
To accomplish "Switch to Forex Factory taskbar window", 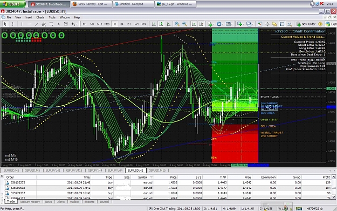I will coord(92,4).
